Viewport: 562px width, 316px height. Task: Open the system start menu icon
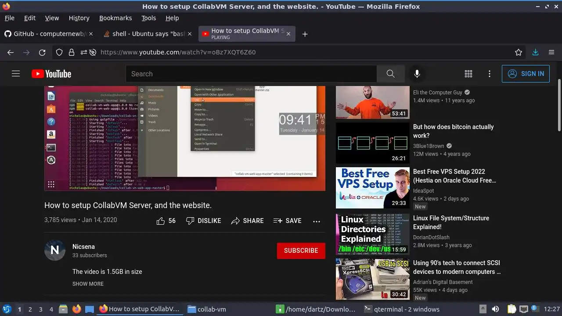[7, 309]
